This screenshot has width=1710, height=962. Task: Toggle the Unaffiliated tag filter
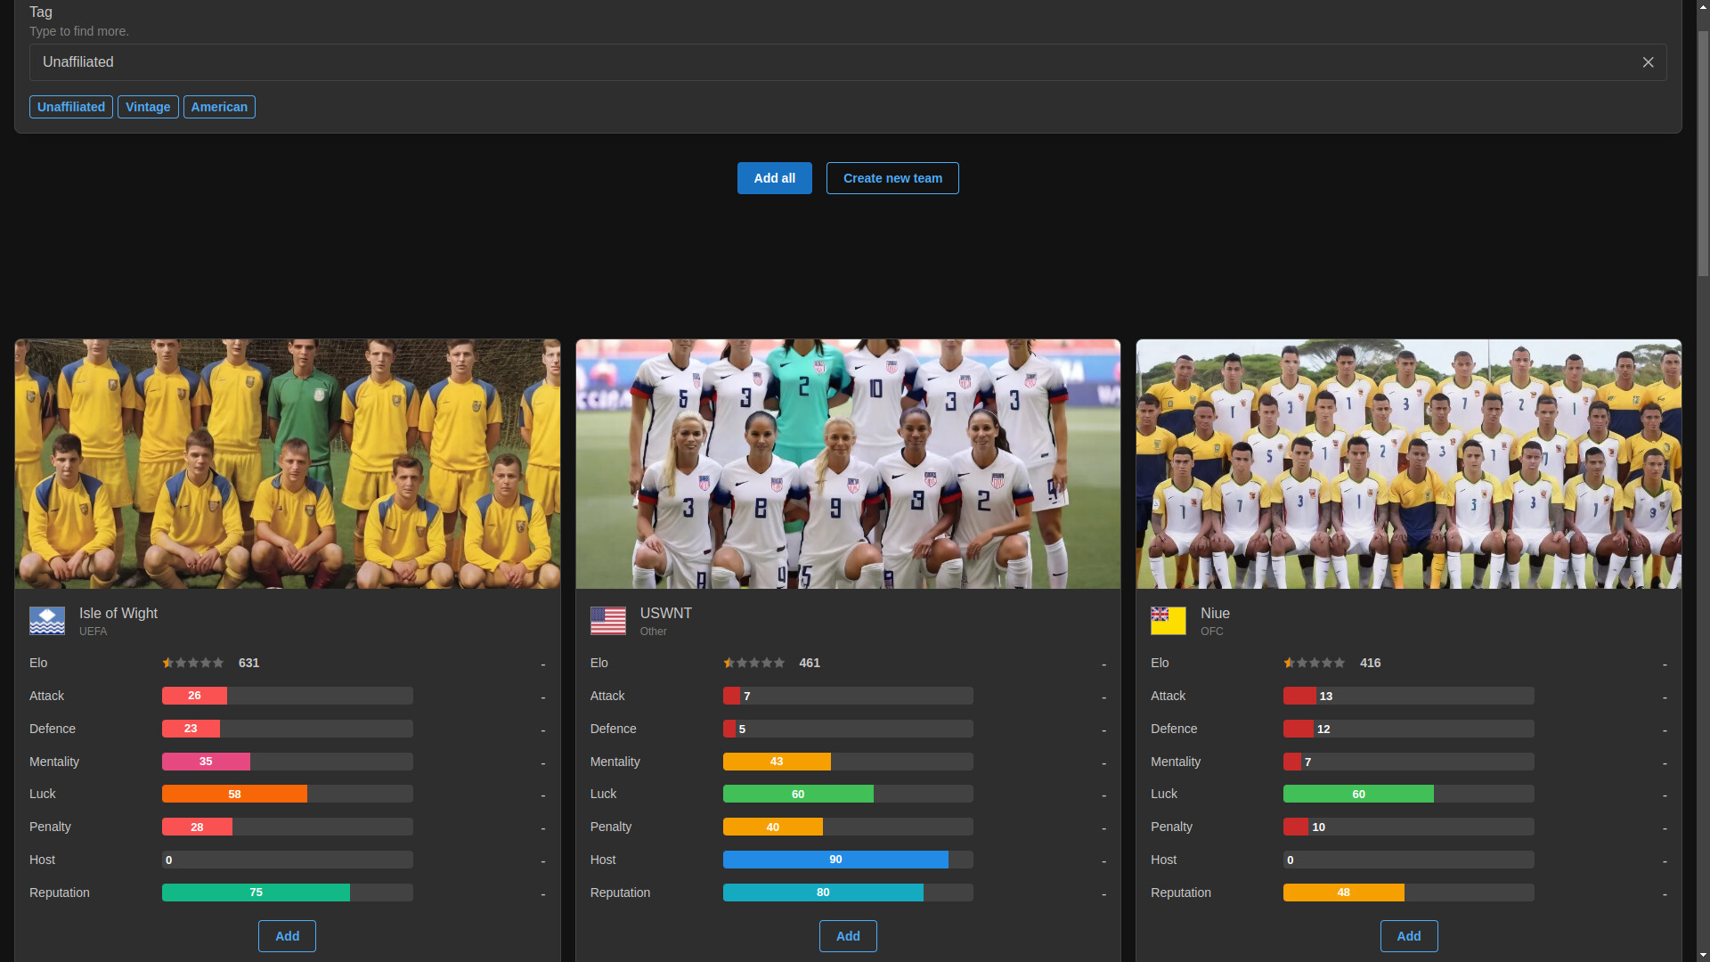point(70,107)
